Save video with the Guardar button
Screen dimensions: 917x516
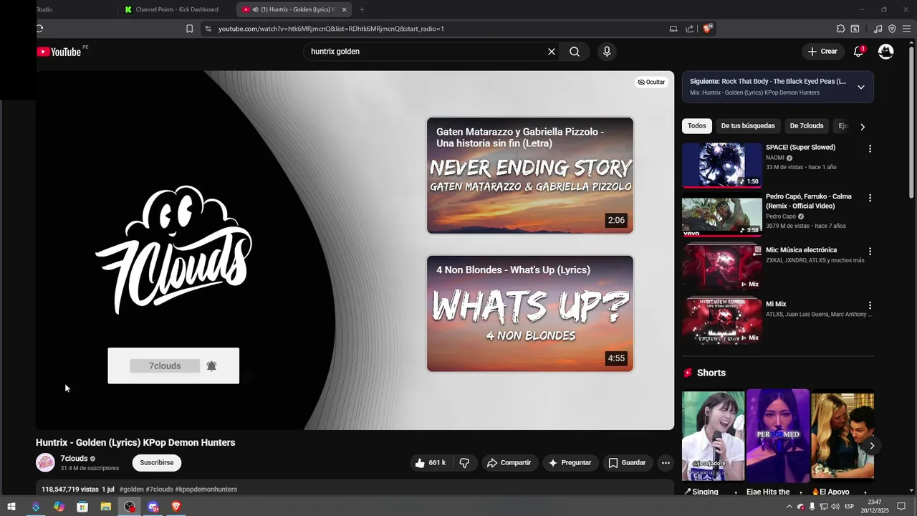point(627,463)
